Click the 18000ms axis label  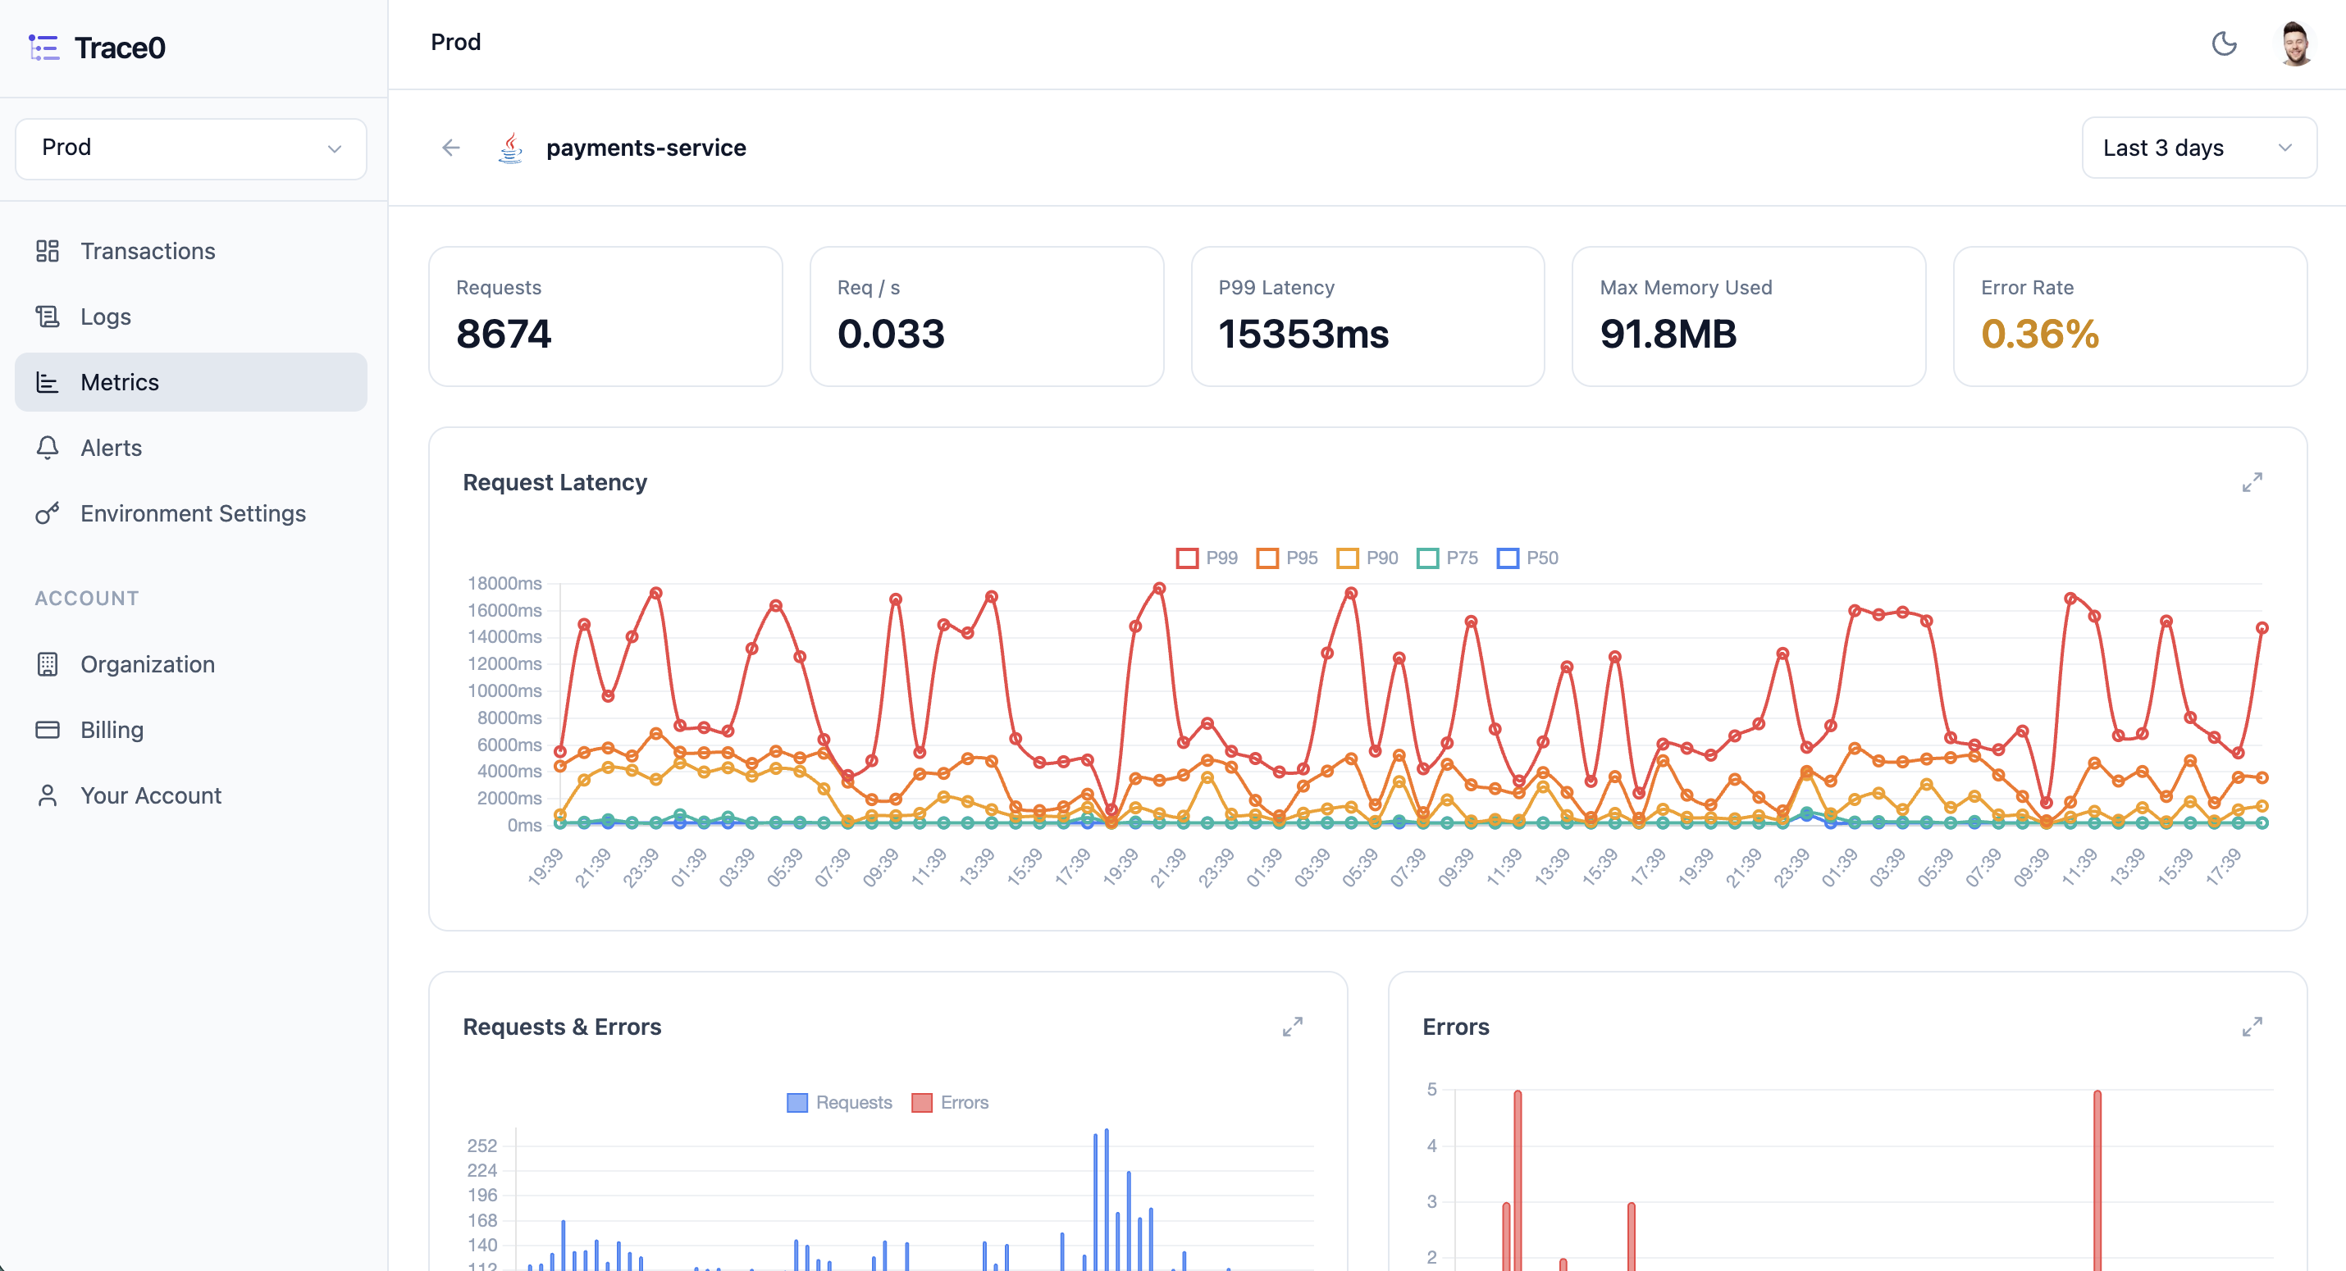504,583
